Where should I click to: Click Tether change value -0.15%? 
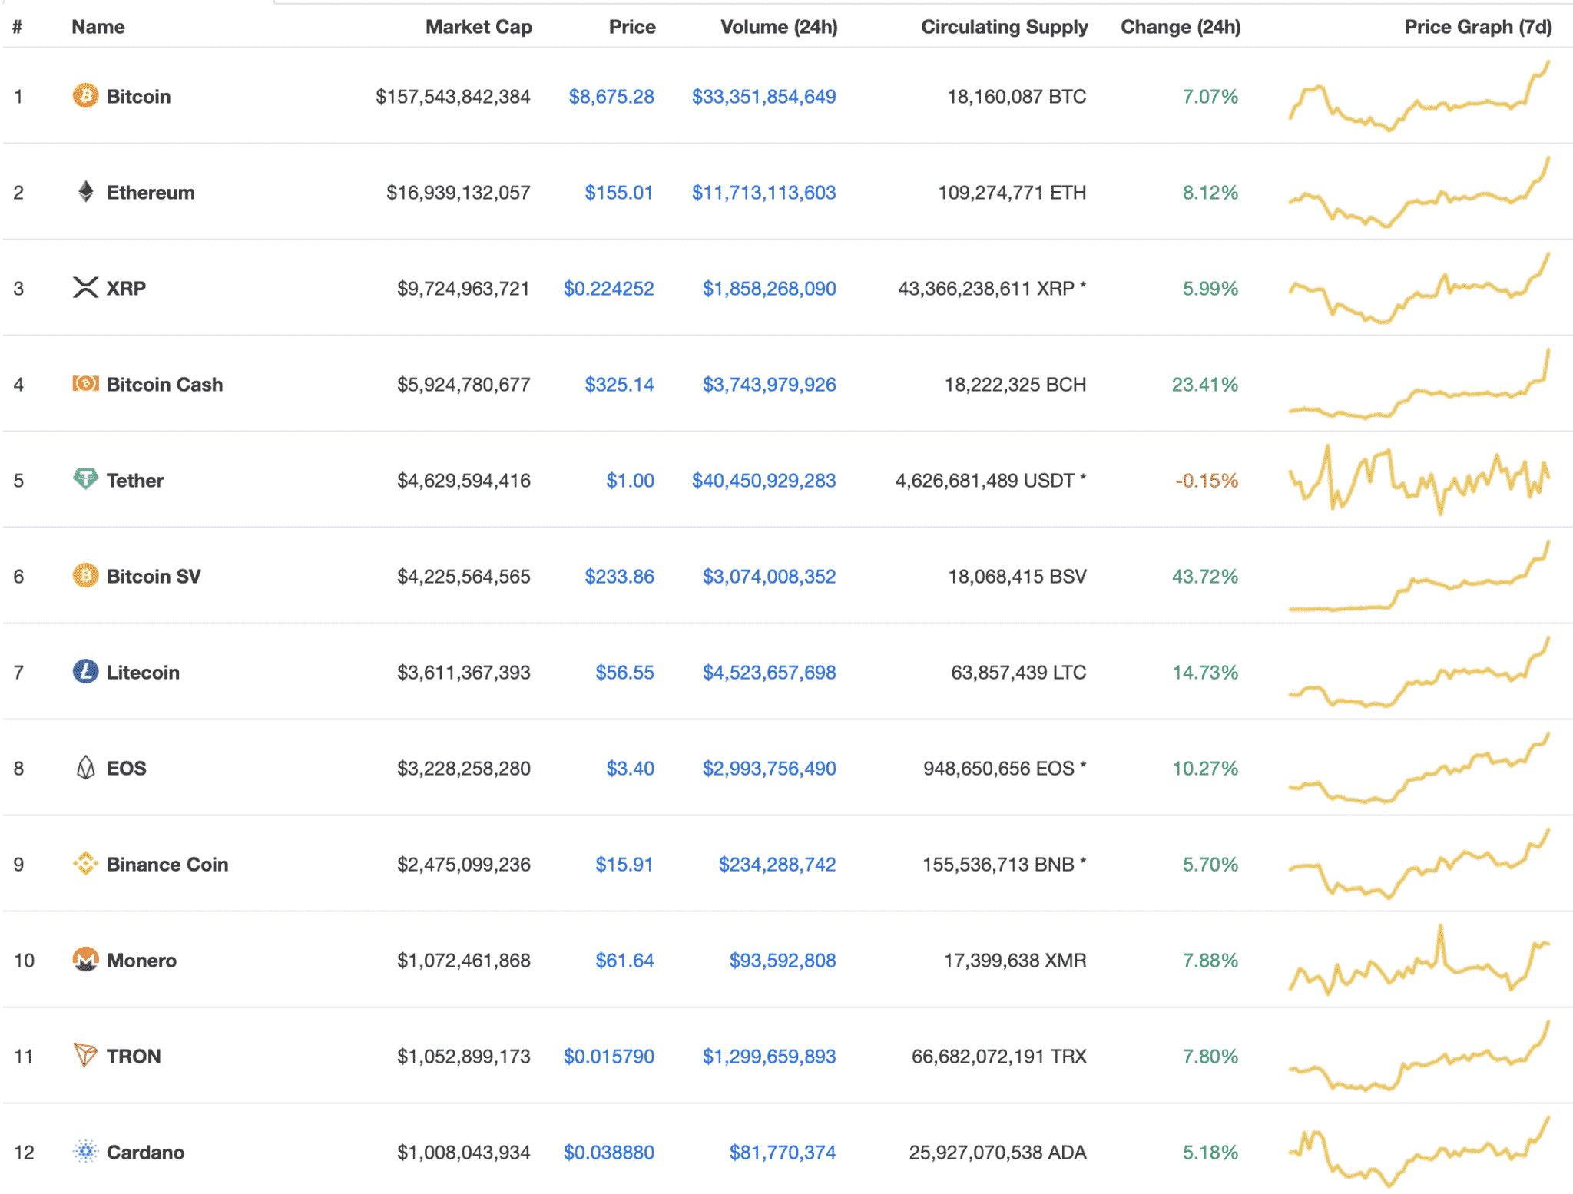1207,480
